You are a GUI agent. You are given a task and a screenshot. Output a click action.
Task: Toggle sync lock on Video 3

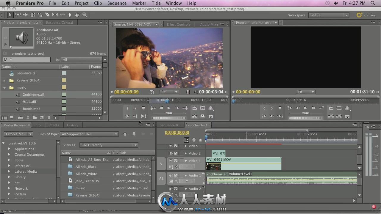coord(176,146)
